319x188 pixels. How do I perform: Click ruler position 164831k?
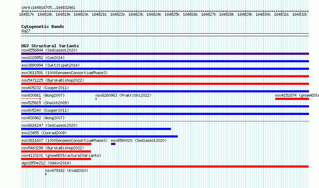click(281, 14)
